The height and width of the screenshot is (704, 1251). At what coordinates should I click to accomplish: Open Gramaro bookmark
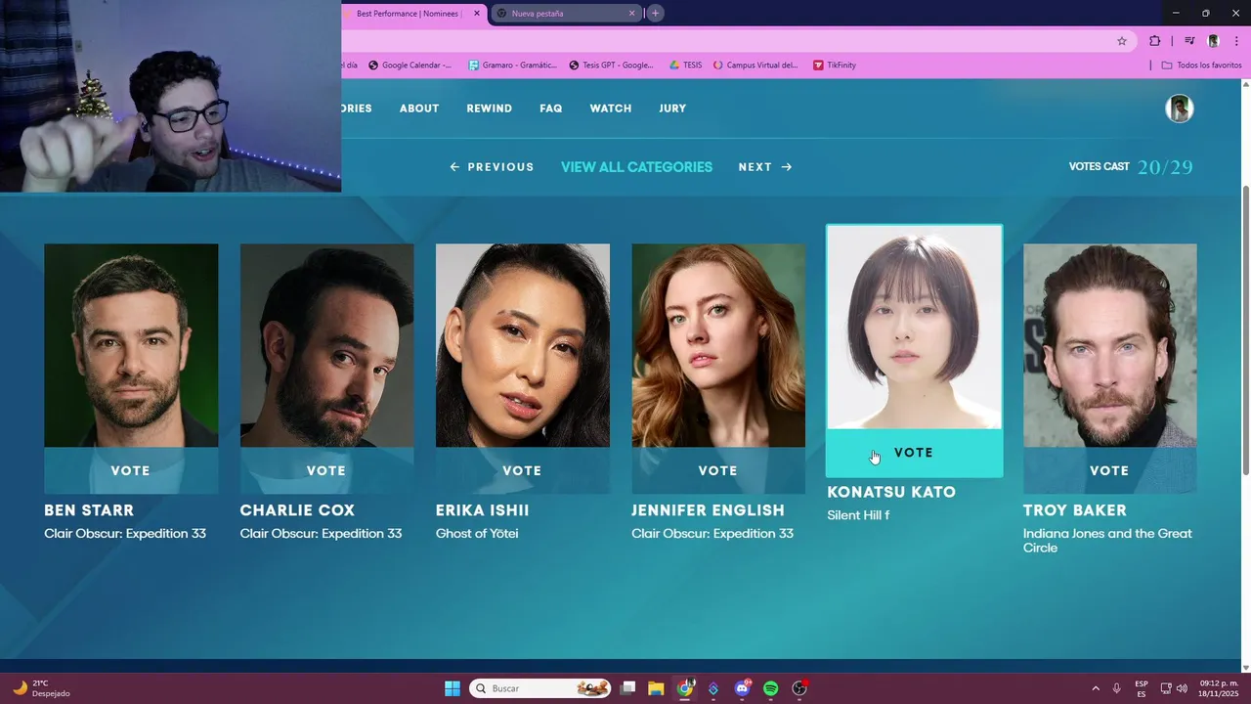pos(513,66)
